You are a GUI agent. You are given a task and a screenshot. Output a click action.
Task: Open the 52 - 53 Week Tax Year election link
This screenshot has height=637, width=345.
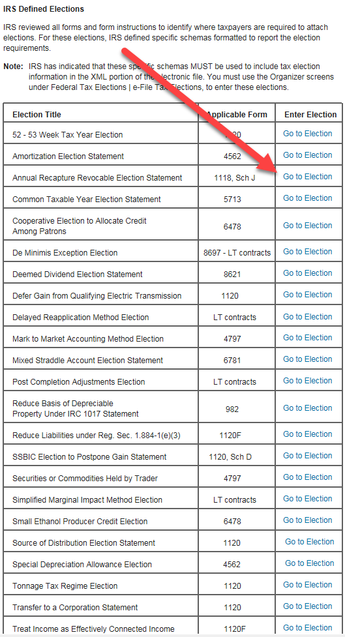tap(308, 134)
